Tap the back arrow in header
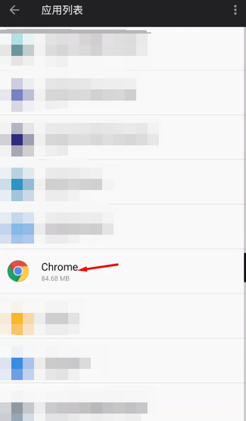 (x=14, y=10)
